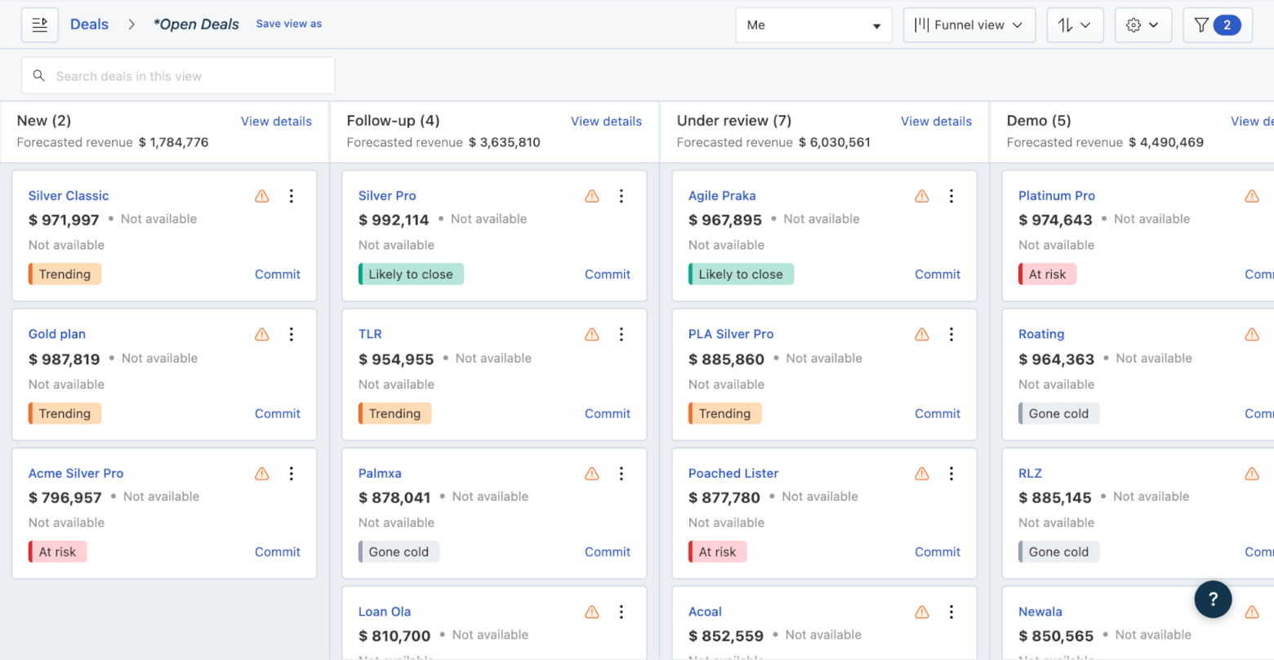Open the help question mark button

(x=1213, y=599)
